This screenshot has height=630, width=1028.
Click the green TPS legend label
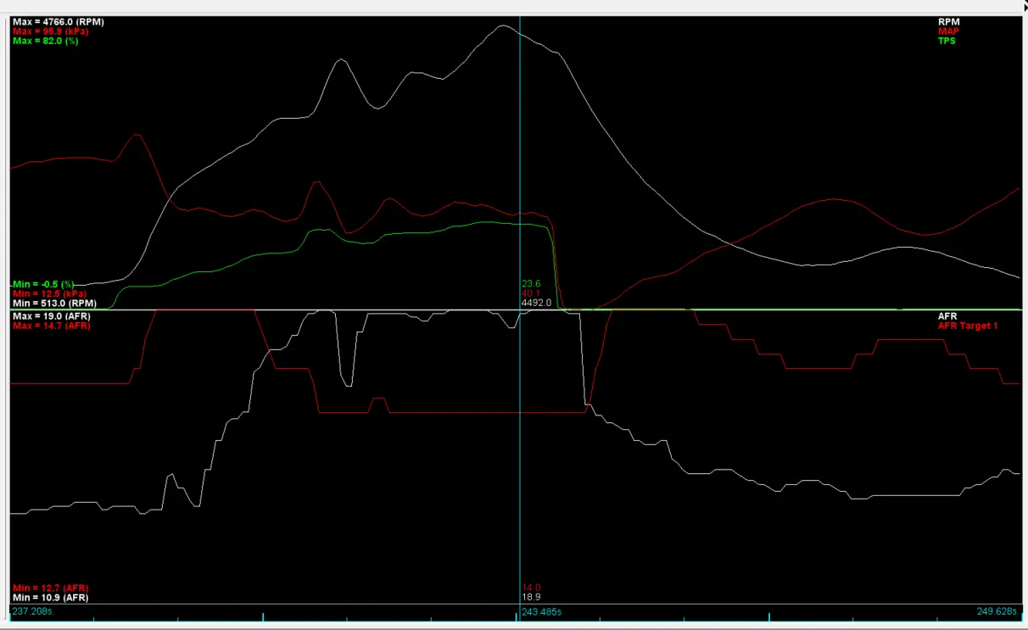(x=947, y=41)
